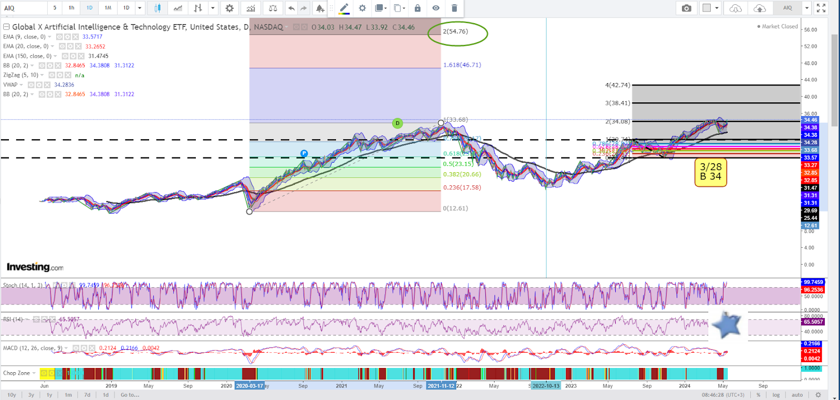The width and height of the screenshot is (840, 400).
Task: Toggle the auto scale mode
Action: [x=797, y=395]
